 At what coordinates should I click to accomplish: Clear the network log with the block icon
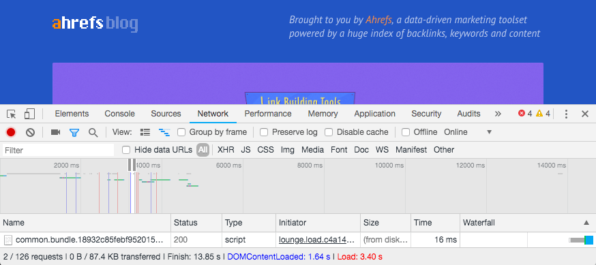(31, 132)
